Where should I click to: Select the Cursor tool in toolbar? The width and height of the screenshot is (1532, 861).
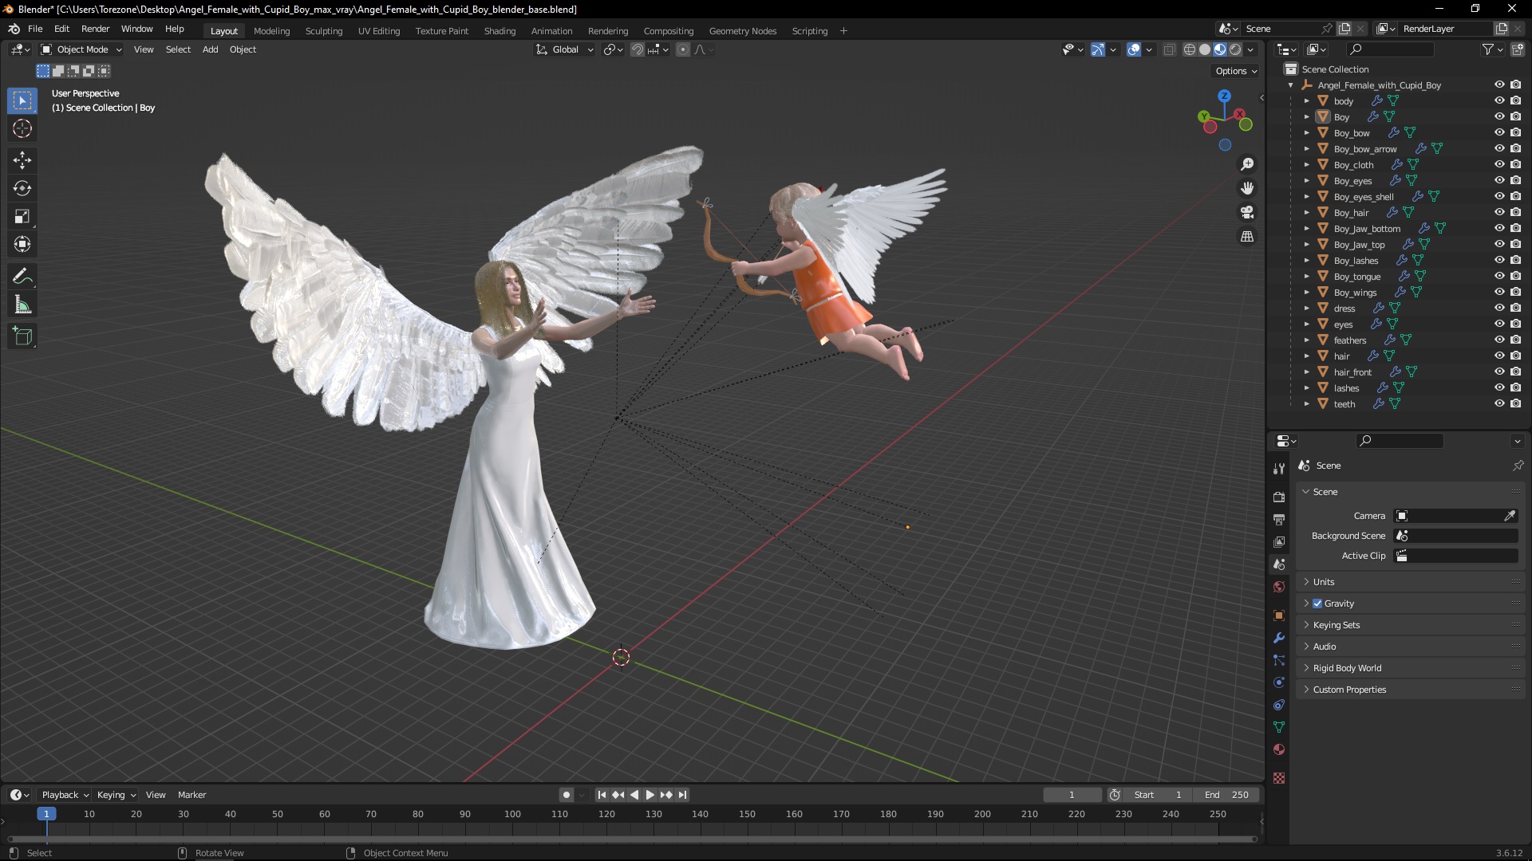(22, 128)
